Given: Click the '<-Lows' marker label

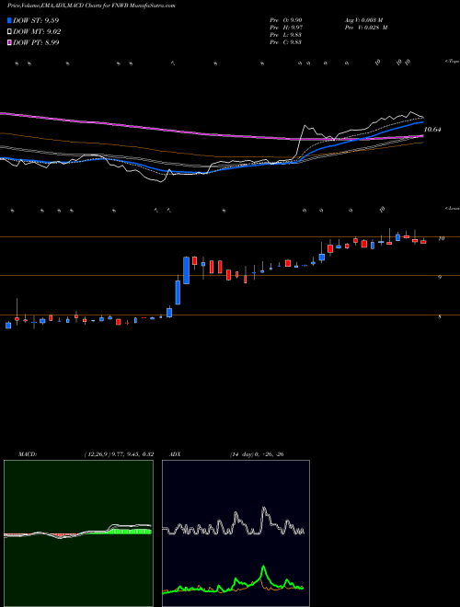Looking at the screenshot, I should (453, 208).
